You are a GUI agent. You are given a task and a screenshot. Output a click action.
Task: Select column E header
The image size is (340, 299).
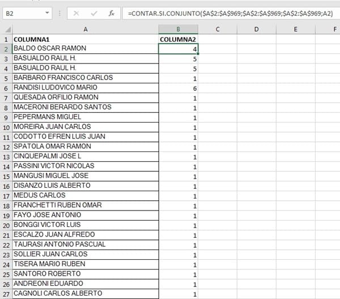coord(296,30)
